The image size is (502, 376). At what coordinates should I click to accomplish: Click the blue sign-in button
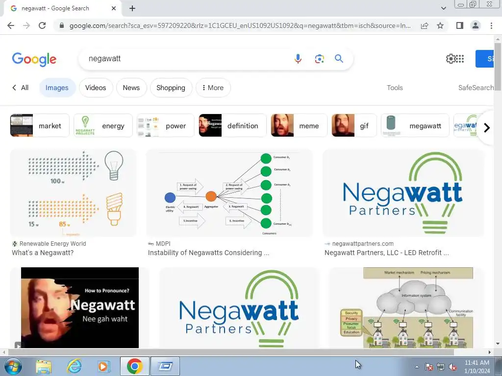(484, 59)
